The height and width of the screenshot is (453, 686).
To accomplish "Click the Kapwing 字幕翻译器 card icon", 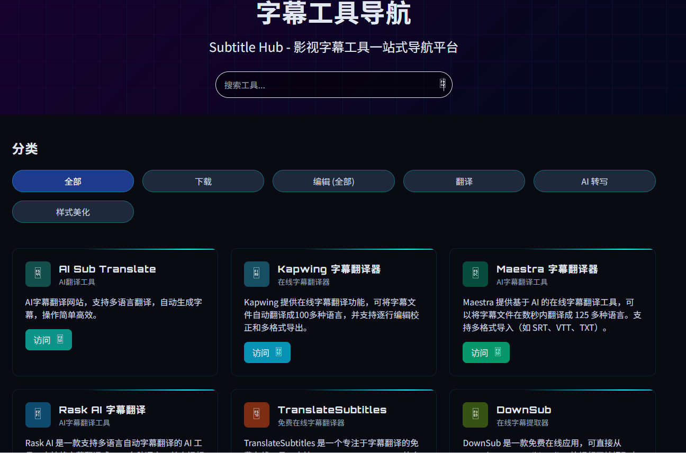I will click(x=257, y=274).
